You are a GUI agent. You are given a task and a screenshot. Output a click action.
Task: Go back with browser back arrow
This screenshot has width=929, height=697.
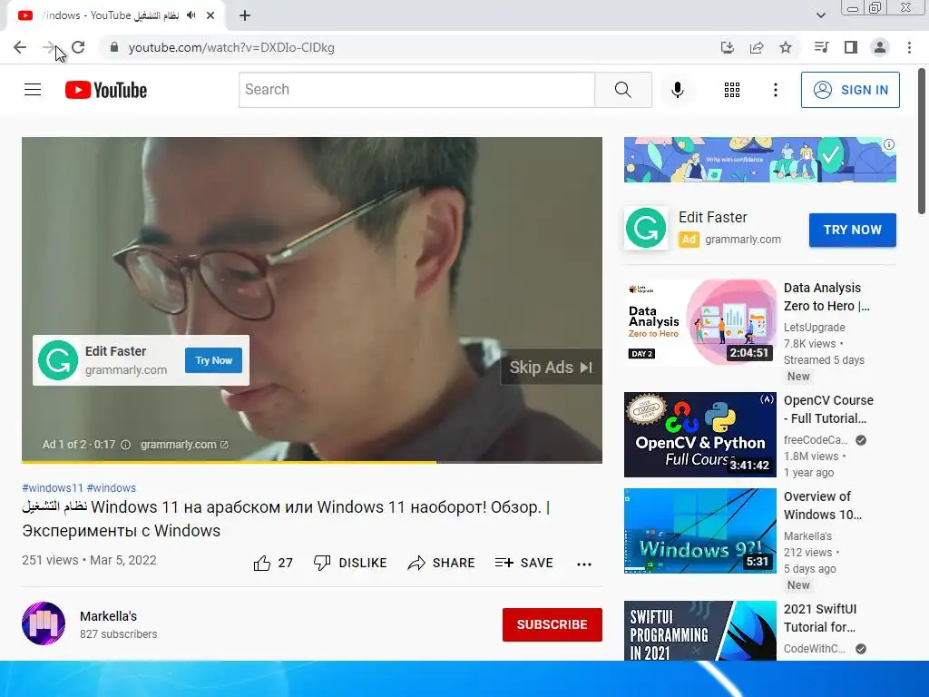(x=20, y=47)
